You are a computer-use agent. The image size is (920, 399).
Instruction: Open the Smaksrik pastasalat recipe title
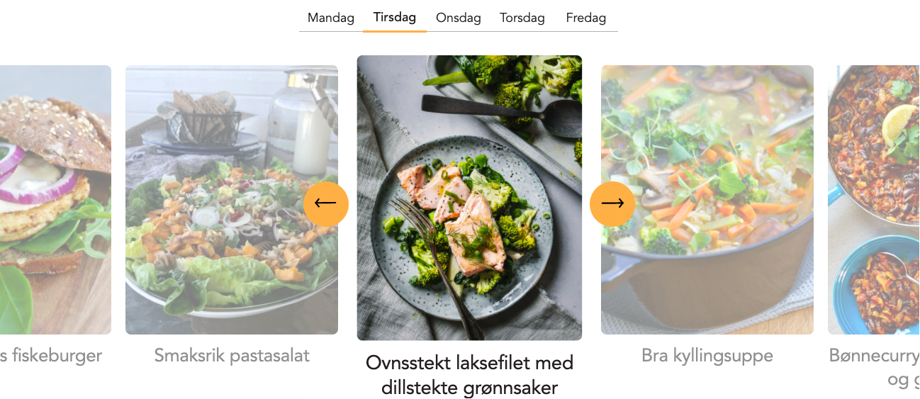[232, 355]
